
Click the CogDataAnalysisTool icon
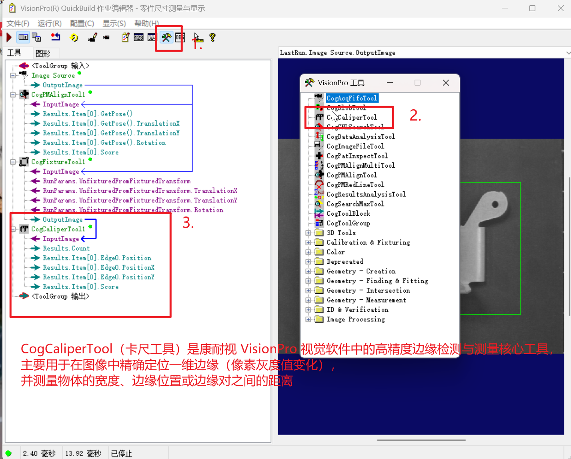[319, 136]
